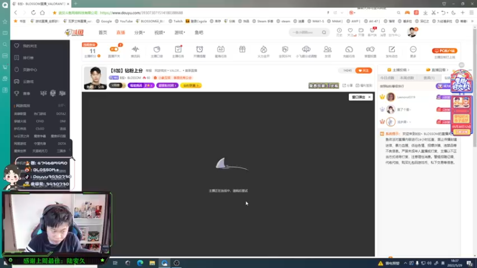
Task: Open the Google bookmark
Action: pyautogui.click(x=104, y=21)
